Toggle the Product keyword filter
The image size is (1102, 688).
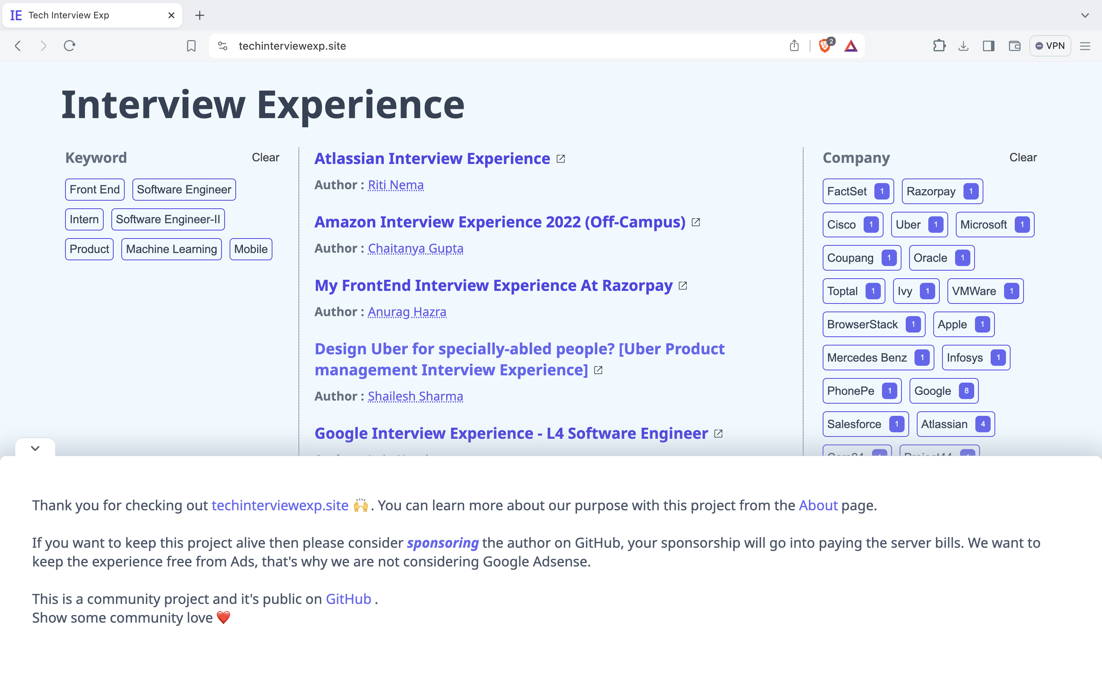89,249
